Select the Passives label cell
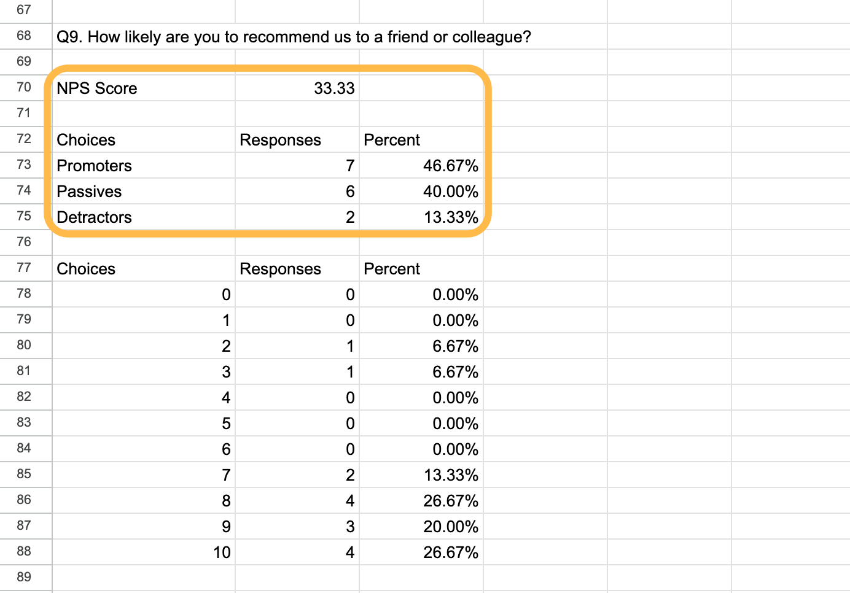This screenshot has width=850, height=593. tap(90, 192)
